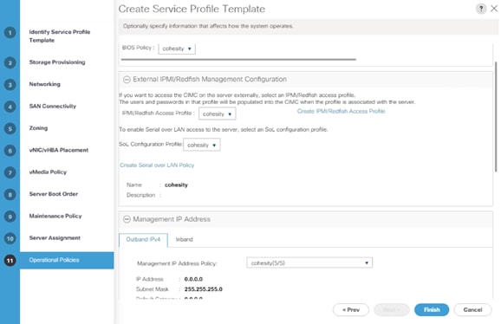Go to Zoning step
This screenshot has width=501, height=324.
pos(38,128)
